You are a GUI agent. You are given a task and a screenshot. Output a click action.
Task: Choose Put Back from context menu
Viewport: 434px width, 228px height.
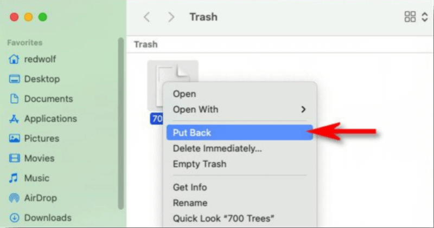[x=192, y=133]
